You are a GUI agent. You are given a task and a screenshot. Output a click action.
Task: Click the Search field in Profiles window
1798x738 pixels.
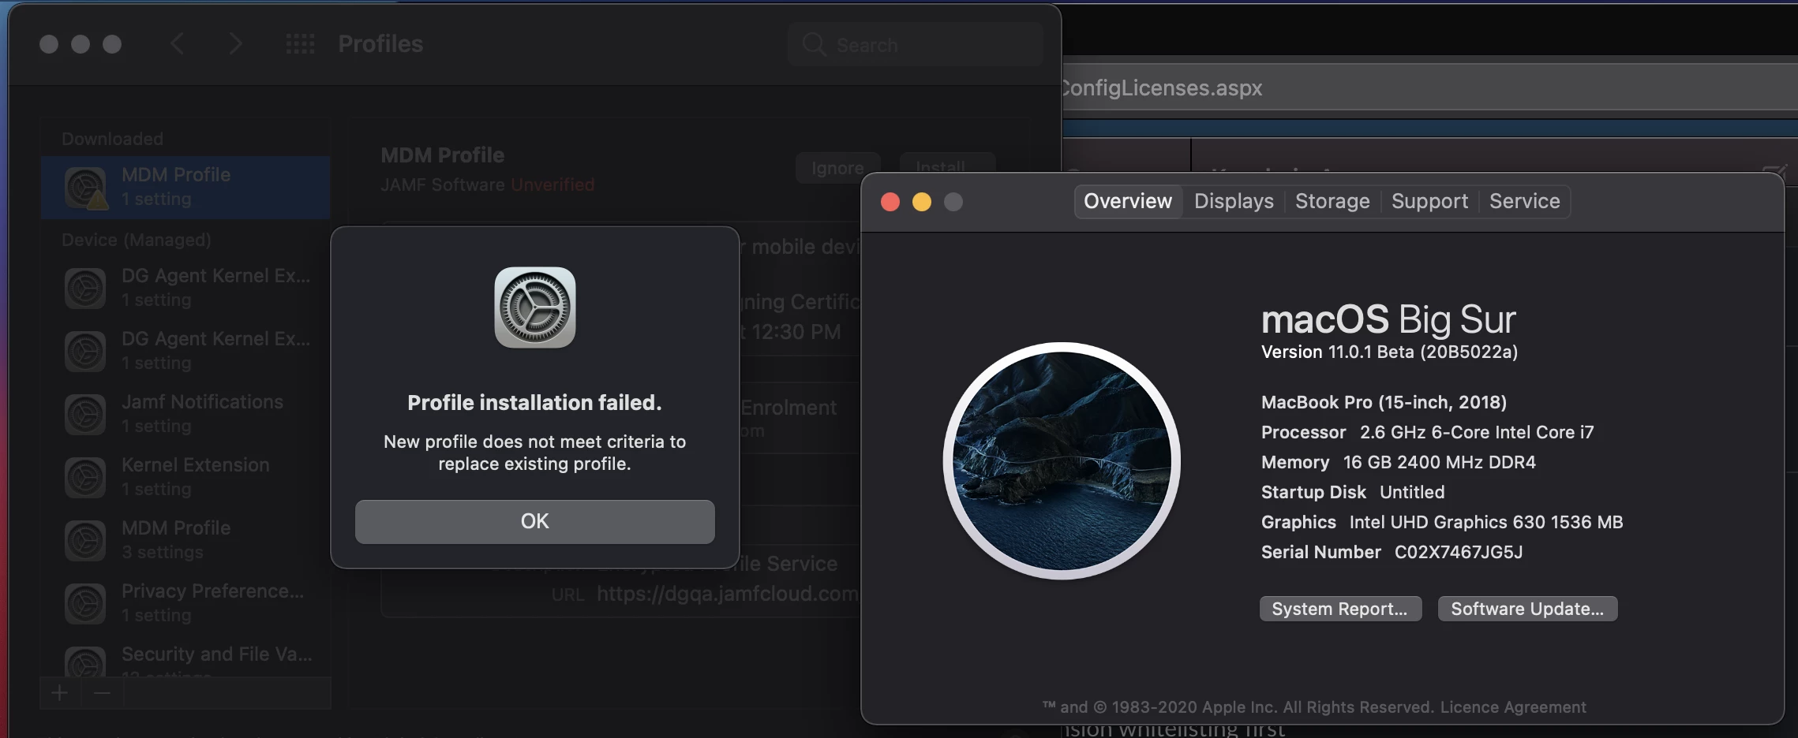click(x=916, y=45)
